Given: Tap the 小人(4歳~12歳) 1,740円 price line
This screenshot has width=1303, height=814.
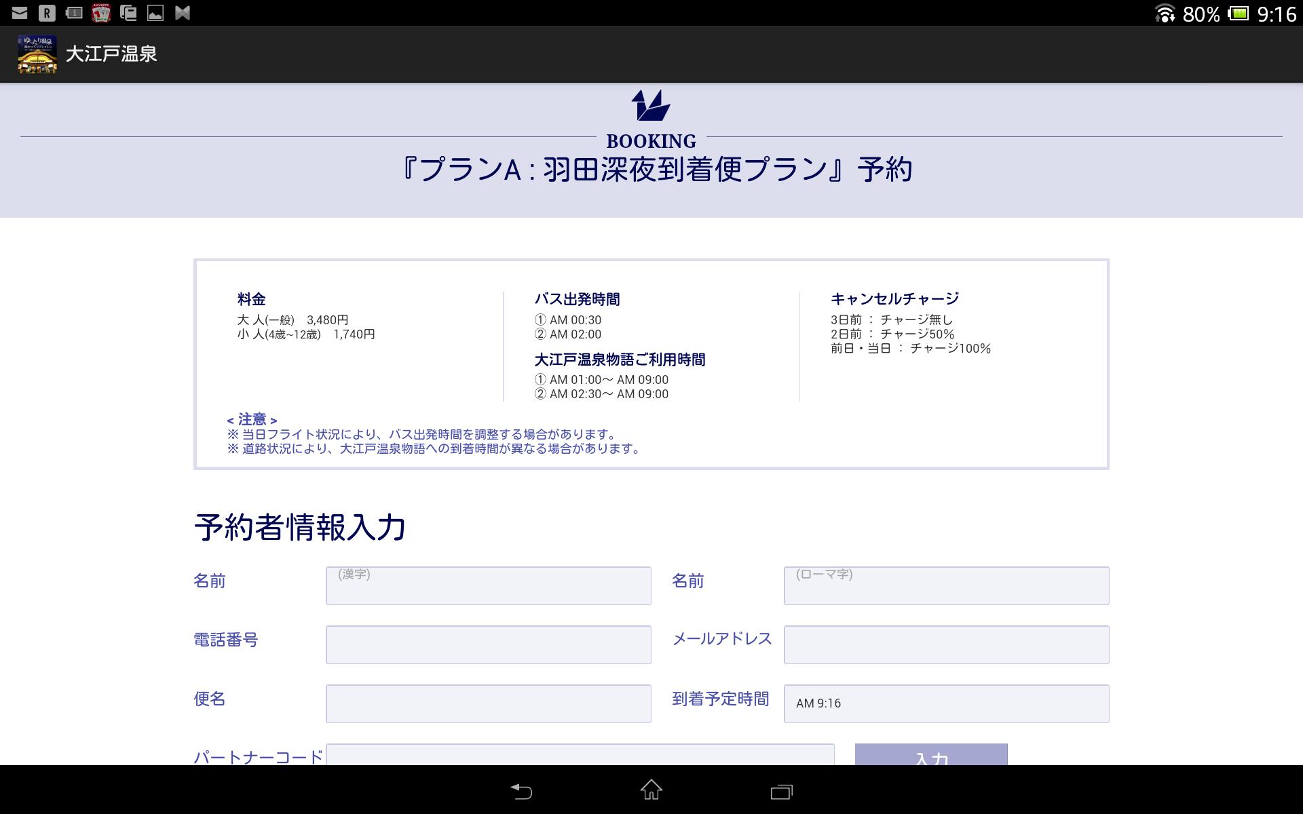Looking at the screenshot, I should click(x=306, y=334).
